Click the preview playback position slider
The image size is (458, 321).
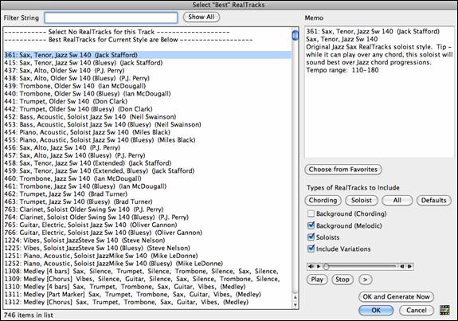[360, 266]
